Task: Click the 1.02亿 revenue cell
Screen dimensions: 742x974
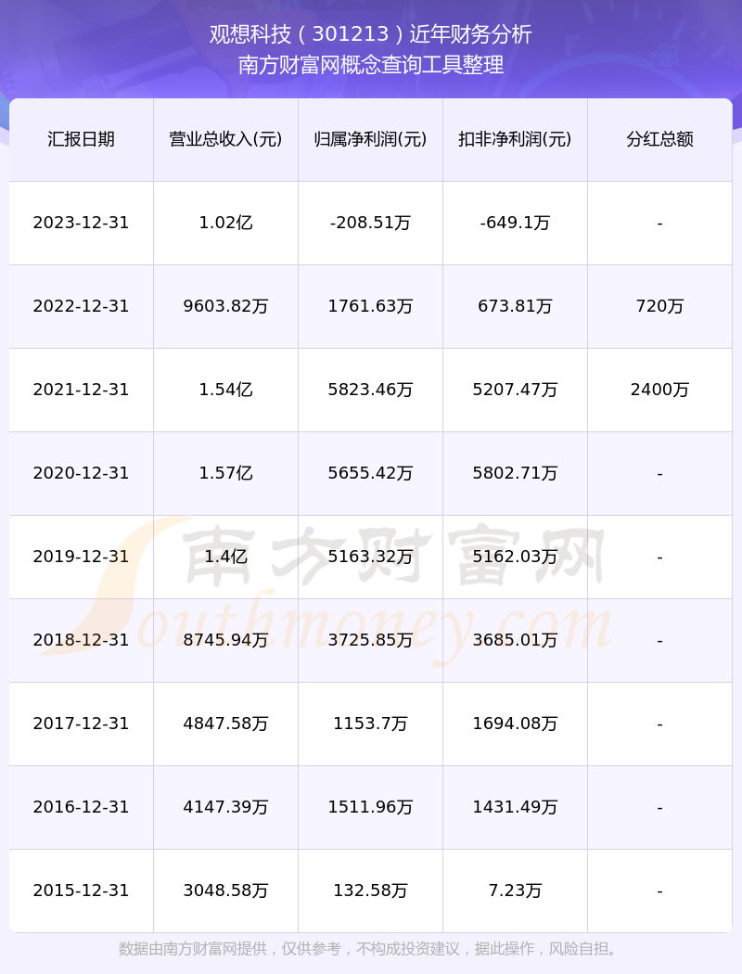Action: (x=226, y=223)
